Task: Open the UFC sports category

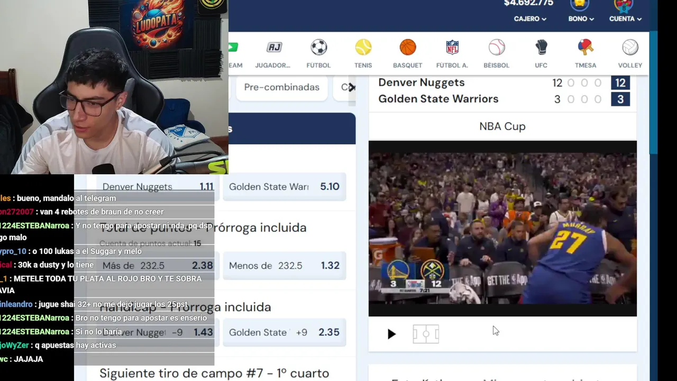Action: 541,53
